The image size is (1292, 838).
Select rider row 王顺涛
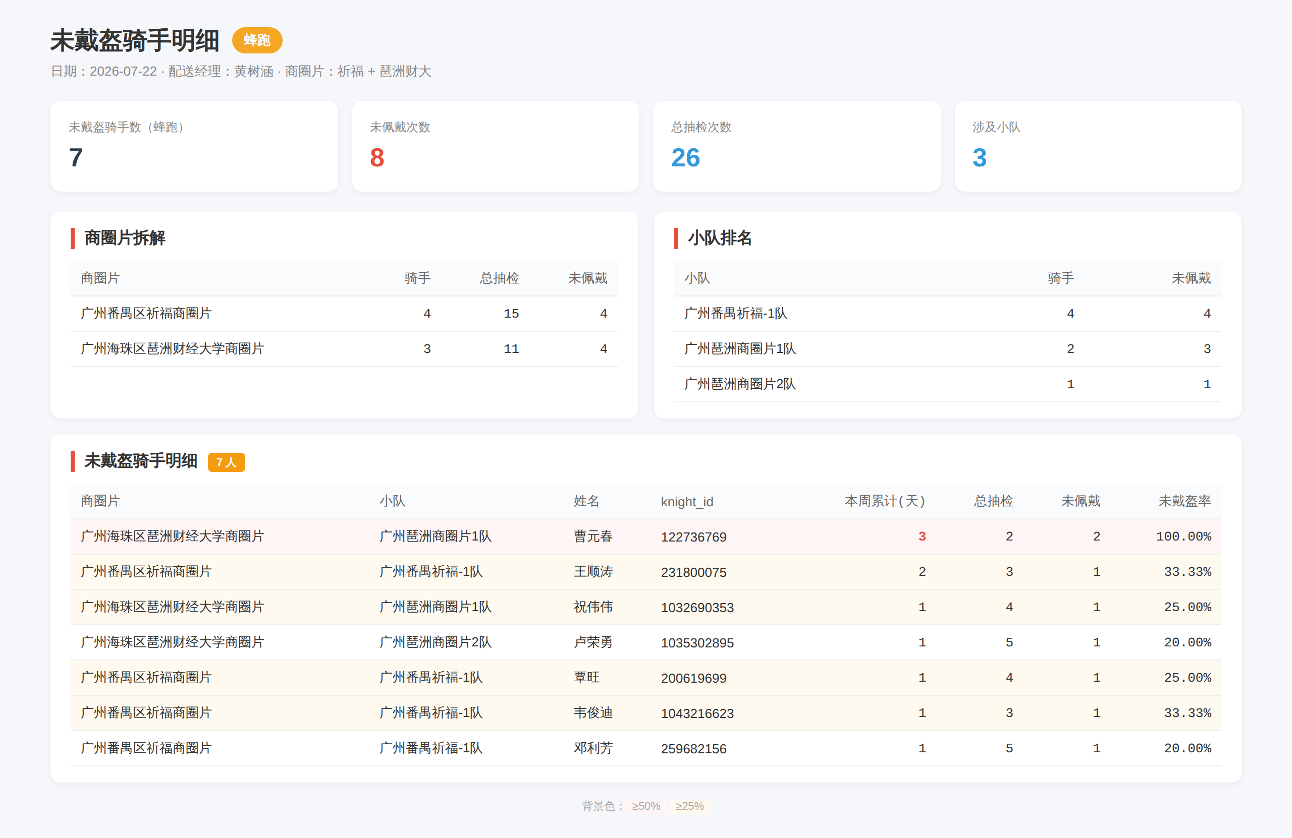pyautogui.click(x=645, y=572)
